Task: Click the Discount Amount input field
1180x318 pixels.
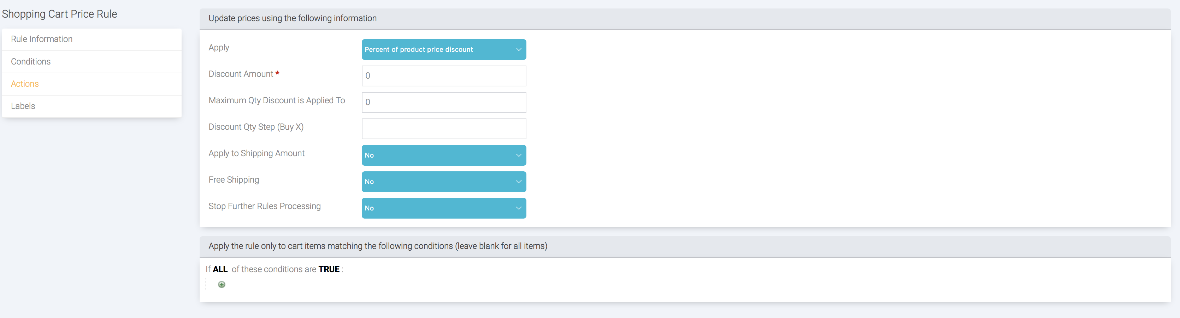Action: point(443,76)
